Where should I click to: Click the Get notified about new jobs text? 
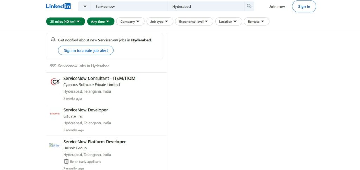105,40
